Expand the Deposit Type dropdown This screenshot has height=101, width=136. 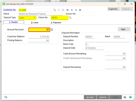(x=34, y=18)
